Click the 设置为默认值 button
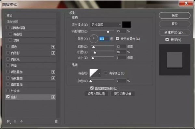Viewport: 195px width, 129px height. 96,94
